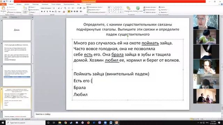Click the Paste (Вставить) button icon
223x125 pixels.
tap(3, 8)
